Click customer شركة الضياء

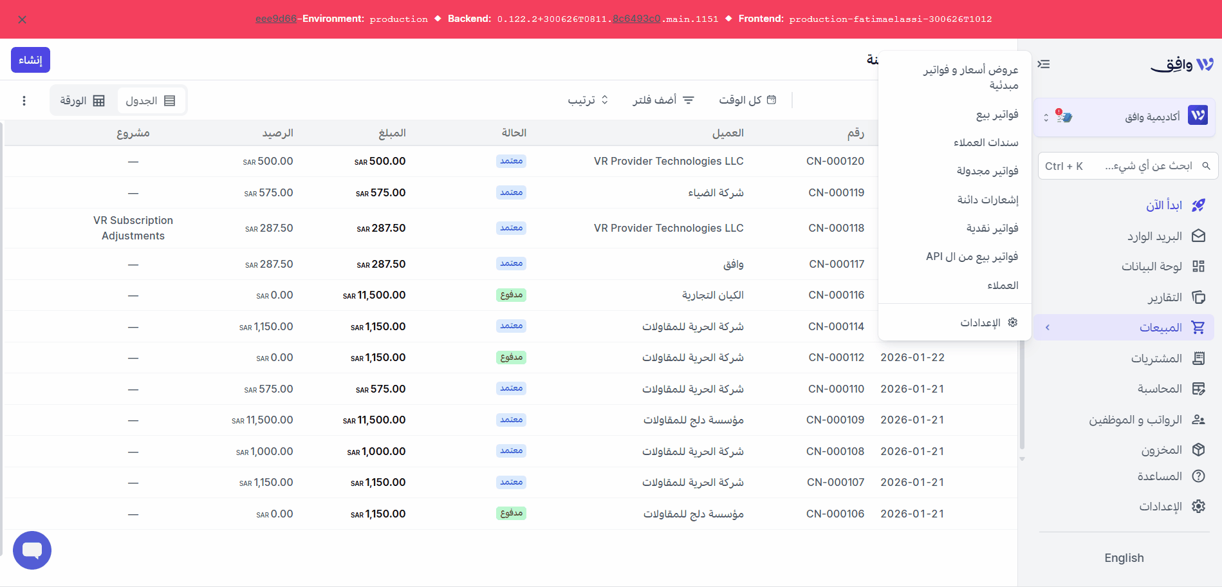[x=716, y=192]
